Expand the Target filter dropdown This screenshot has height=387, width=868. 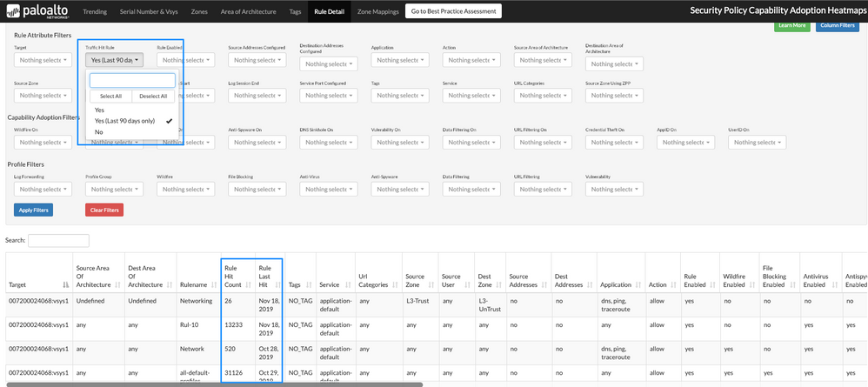point(43,60)
